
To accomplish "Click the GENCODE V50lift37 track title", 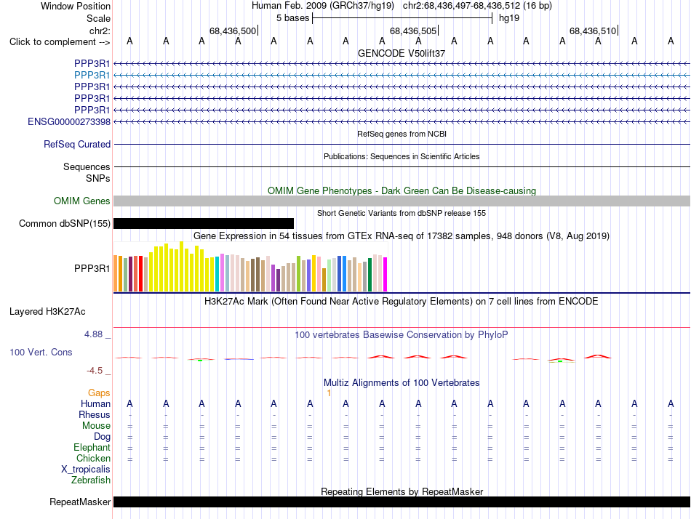I will [x=402, y=53].
